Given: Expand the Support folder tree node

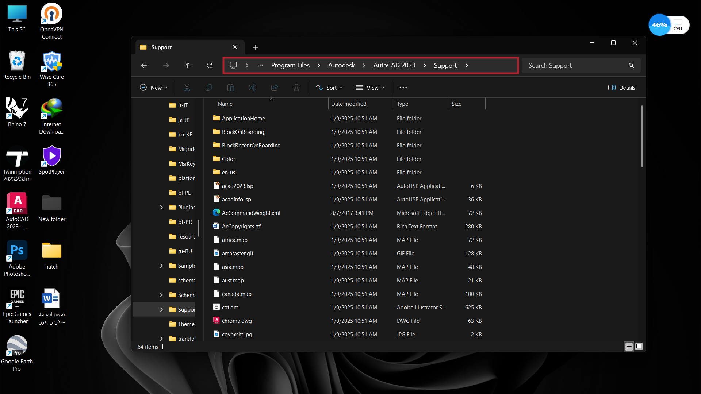Looking at the screenshot, I should click(x=161, y=309).
